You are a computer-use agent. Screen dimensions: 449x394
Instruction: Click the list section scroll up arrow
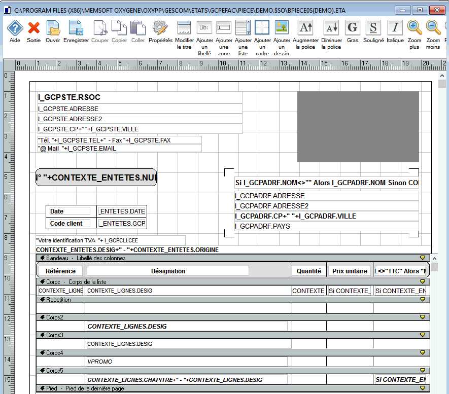pyautogui.click(x=434, y=259)
